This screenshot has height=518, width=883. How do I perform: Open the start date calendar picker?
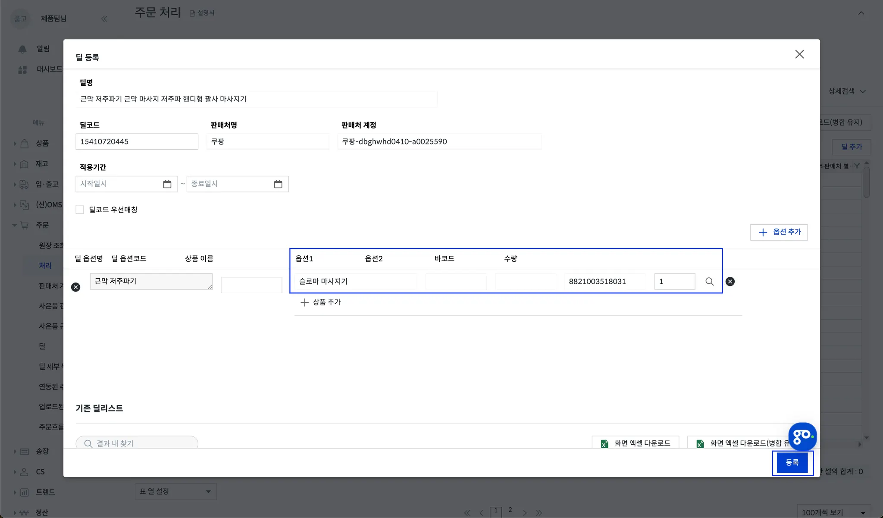[167, 184]
